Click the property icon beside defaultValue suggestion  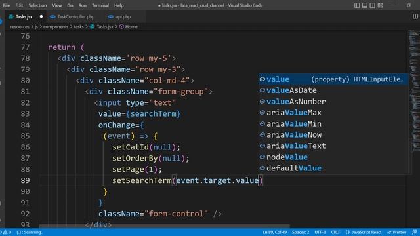click(x=262, y=168)
